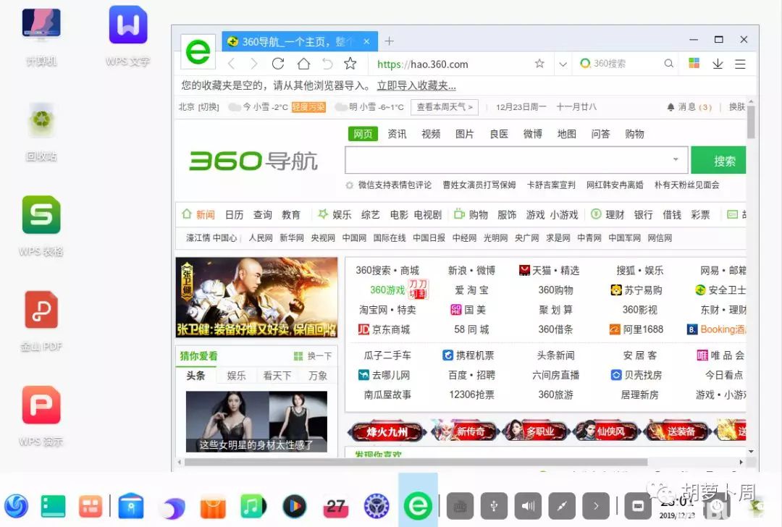Click the browser forward arrow

click(x=254, y=64)
